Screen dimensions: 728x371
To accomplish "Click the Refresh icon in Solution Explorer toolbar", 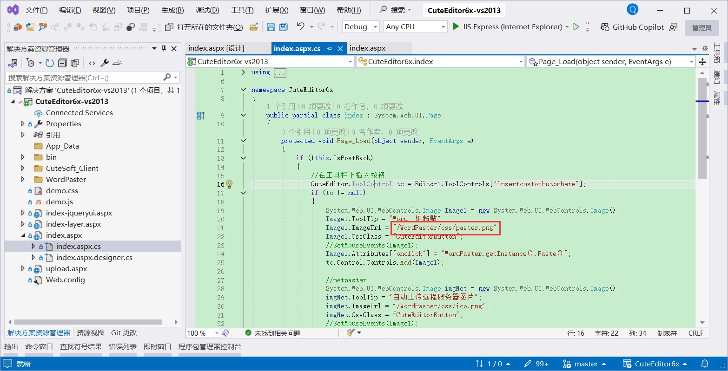I will (50, 63).
